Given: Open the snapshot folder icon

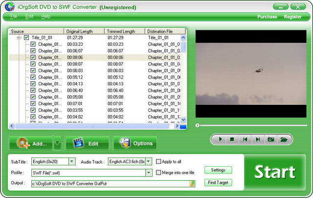Looking at the screenshot, I should 284,139.
